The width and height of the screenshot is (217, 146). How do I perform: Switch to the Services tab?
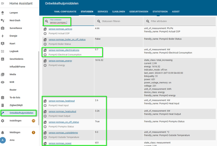(x=103, y=12)
